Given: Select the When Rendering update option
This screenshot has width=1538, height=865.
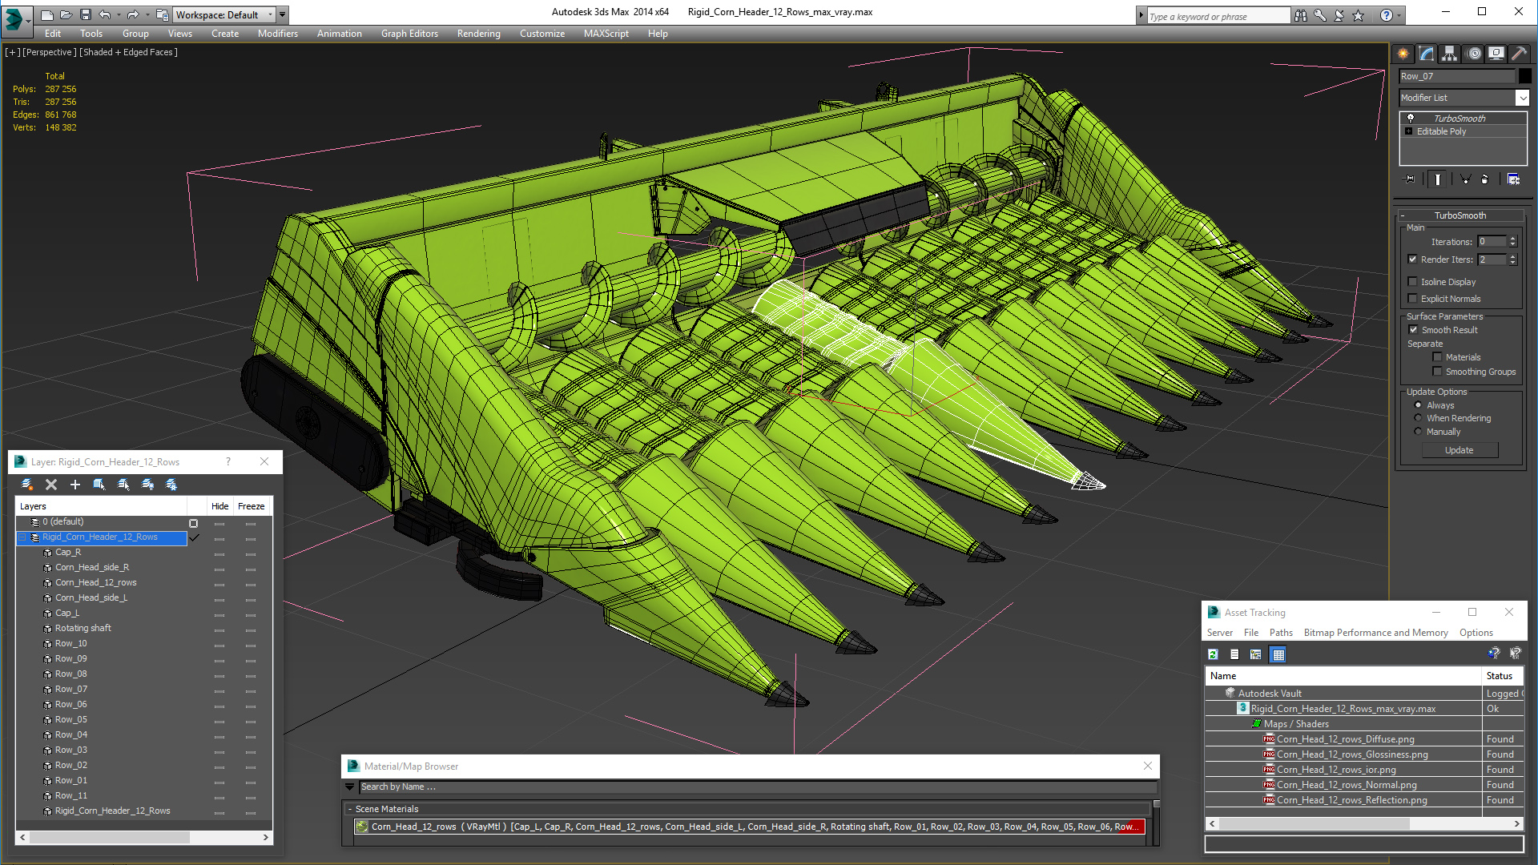Looking at the screenshot, I should tap(1419, 418).
